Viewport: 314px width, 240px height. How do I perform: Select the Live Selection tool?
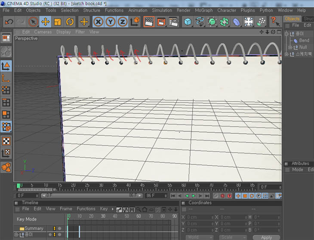tap(33, 21)
